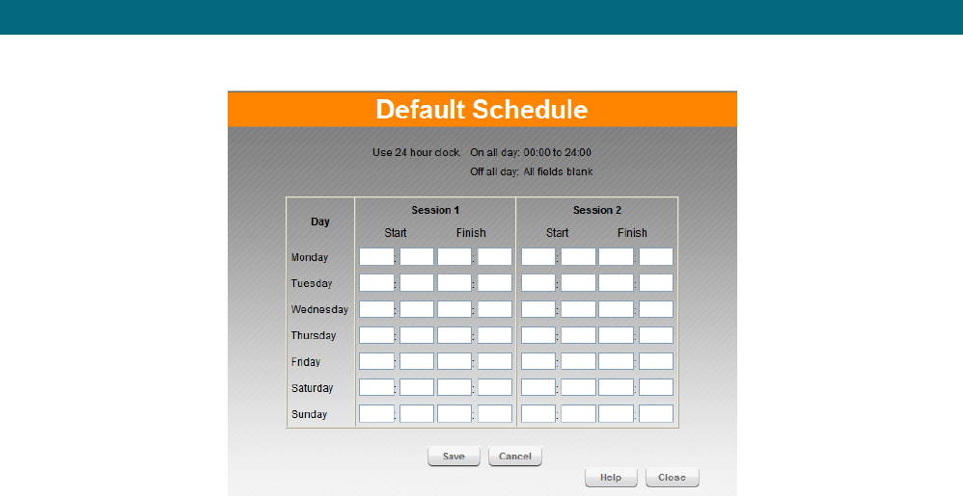Focus Saturday Session 1 finish hour field
The image size is (963, 496).
(454, 387)
